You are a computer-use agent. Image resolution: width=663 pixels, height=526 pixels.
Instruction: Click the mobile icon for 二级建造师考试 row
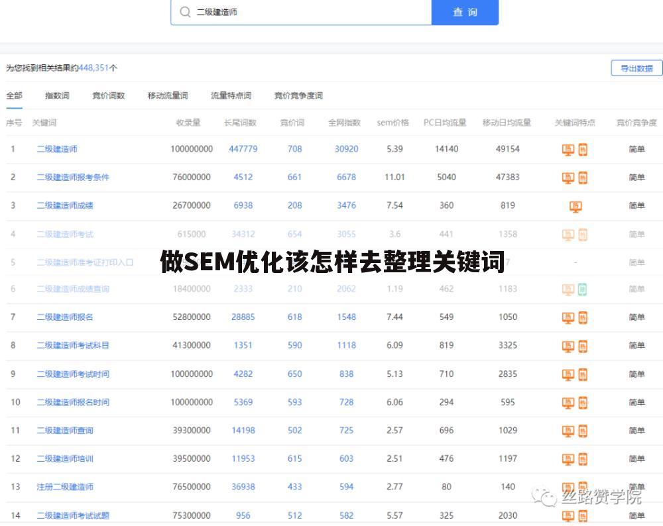(x=583, y=235)
